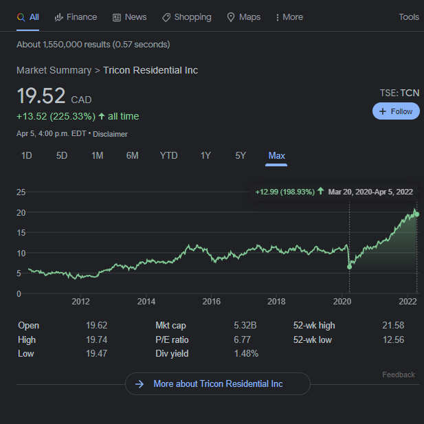
Task: Click the three-dot More icon
Action: click(278, 18)
